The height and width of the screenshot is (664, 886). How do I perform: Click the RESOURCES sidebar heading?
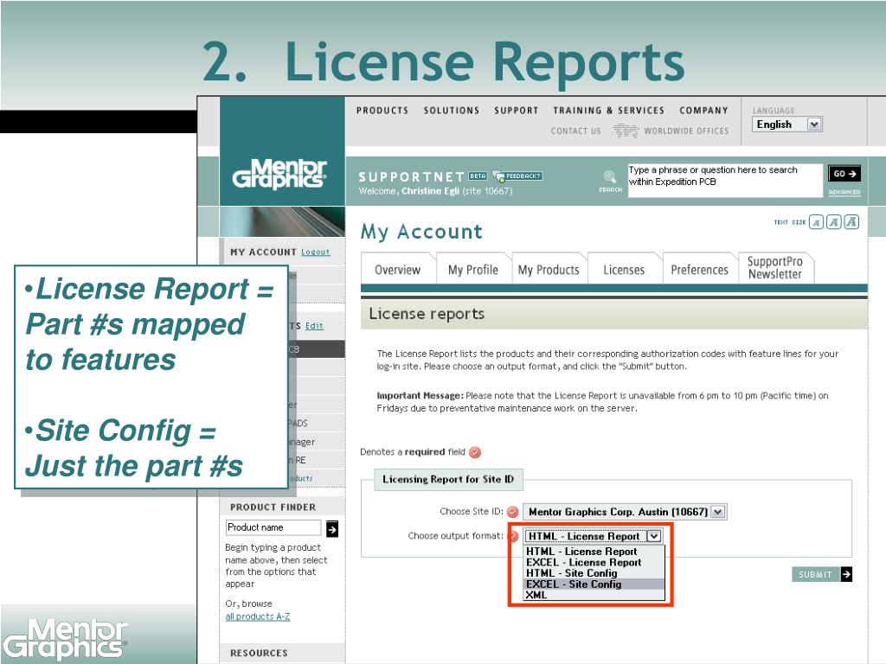(259, 653)
